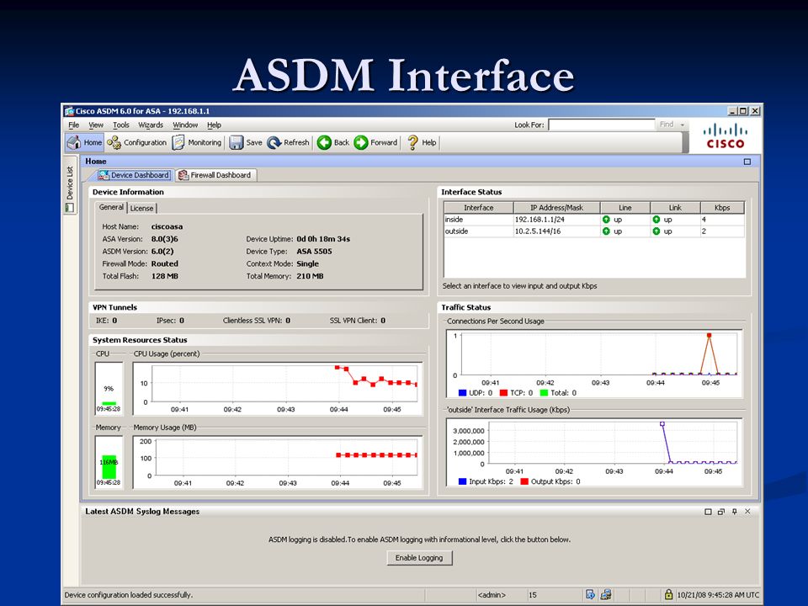Screen dimensions: 808x606
Task: Click the Memory 116MB gauge
Action: pos(109,462)
